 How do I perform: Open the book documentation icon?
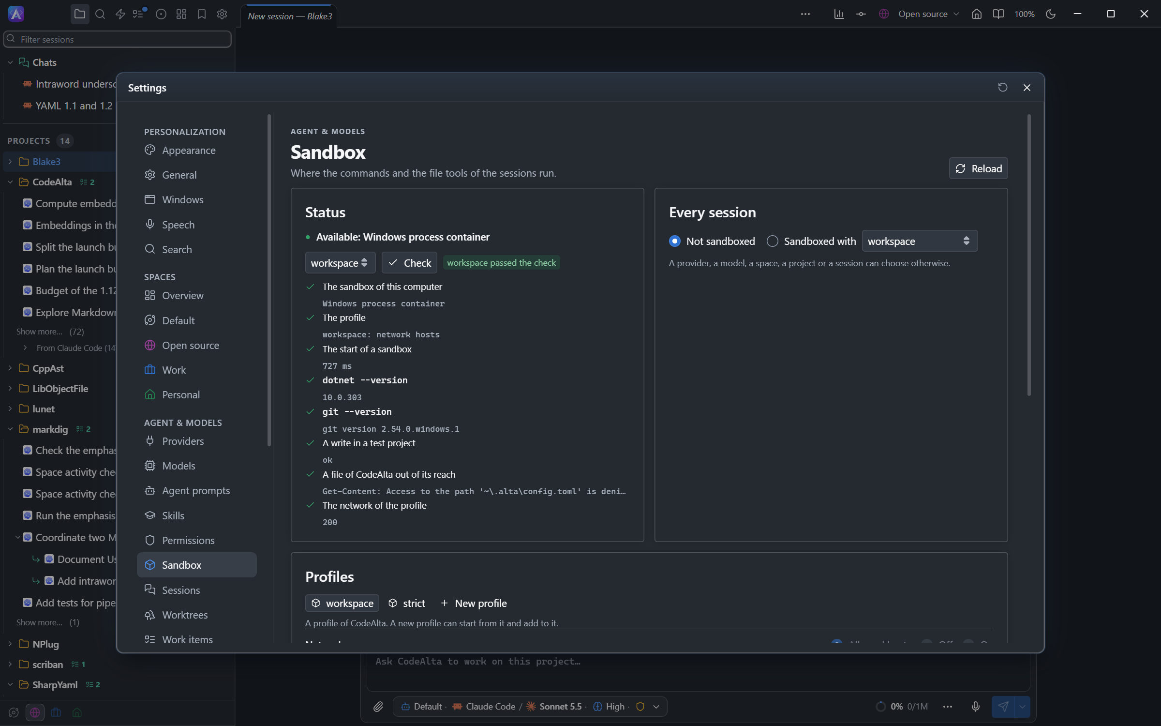point(998,14)
